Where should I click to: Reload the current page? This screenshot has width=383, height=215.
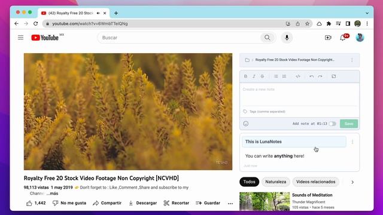click(36, 24)
